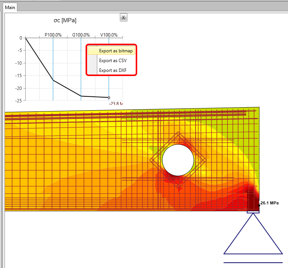Screen dimensions: 288x268
Task: Close the stress chart with X button
Action: coord(124,17)
